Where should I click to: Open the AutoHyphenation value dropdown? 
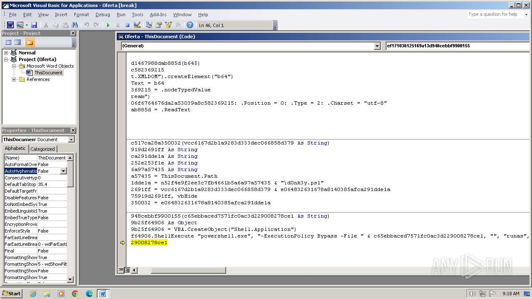click(x=63, y=171)
